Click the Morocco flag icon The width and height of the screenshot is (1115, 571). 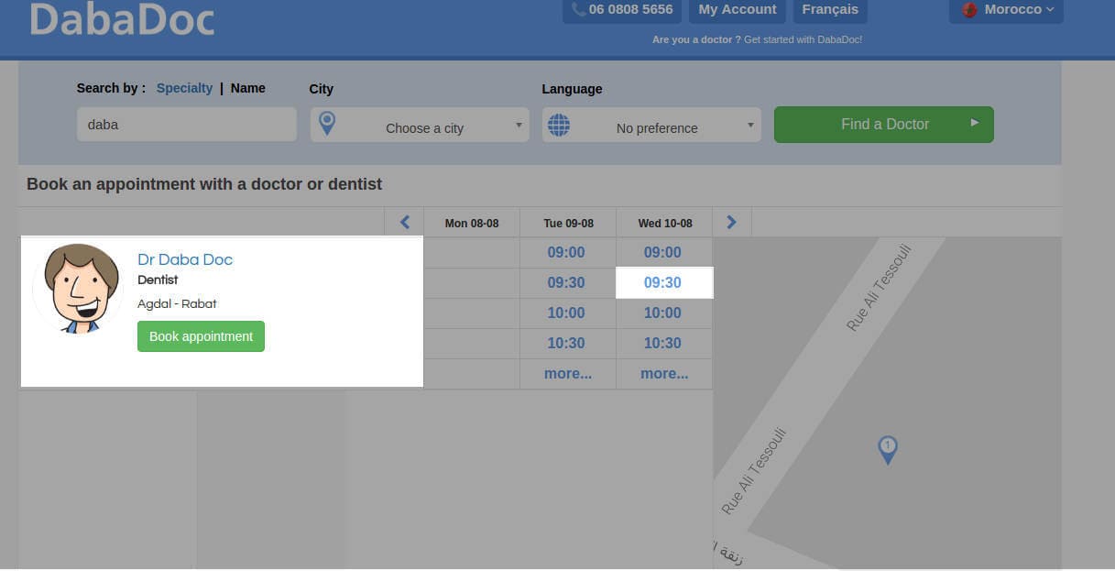[970, 10]
